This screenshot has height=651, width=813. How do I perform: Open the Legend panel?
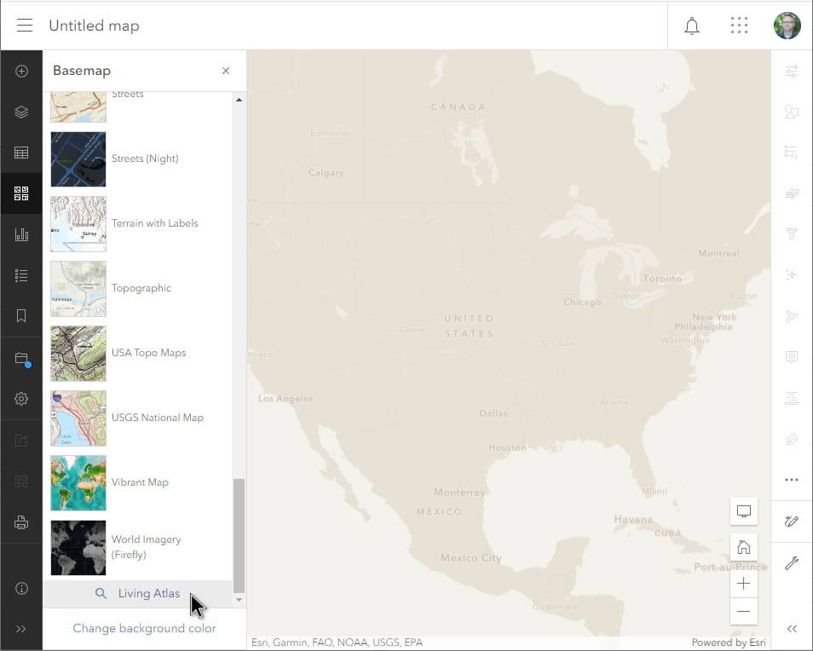(x=21, y=274)
